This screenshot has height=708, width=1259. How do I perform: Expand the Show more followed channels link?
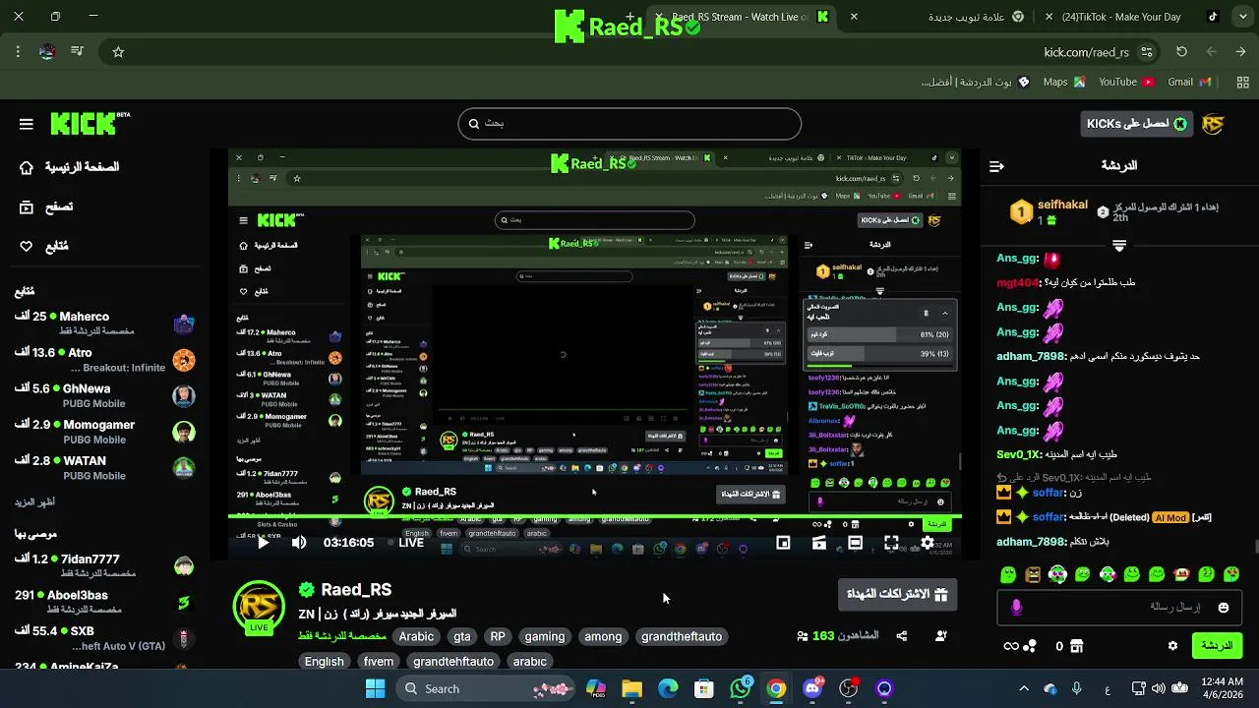34,502
